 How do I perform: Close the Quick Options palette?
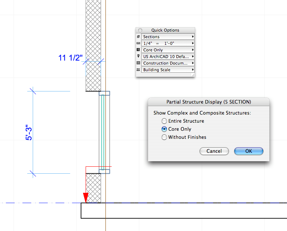pos(140,30)
